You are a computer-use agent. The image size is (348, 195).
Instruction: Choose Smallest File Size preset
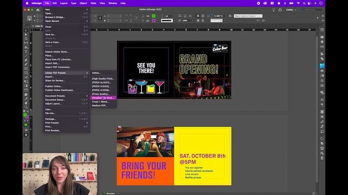click(x=103, y=97)
